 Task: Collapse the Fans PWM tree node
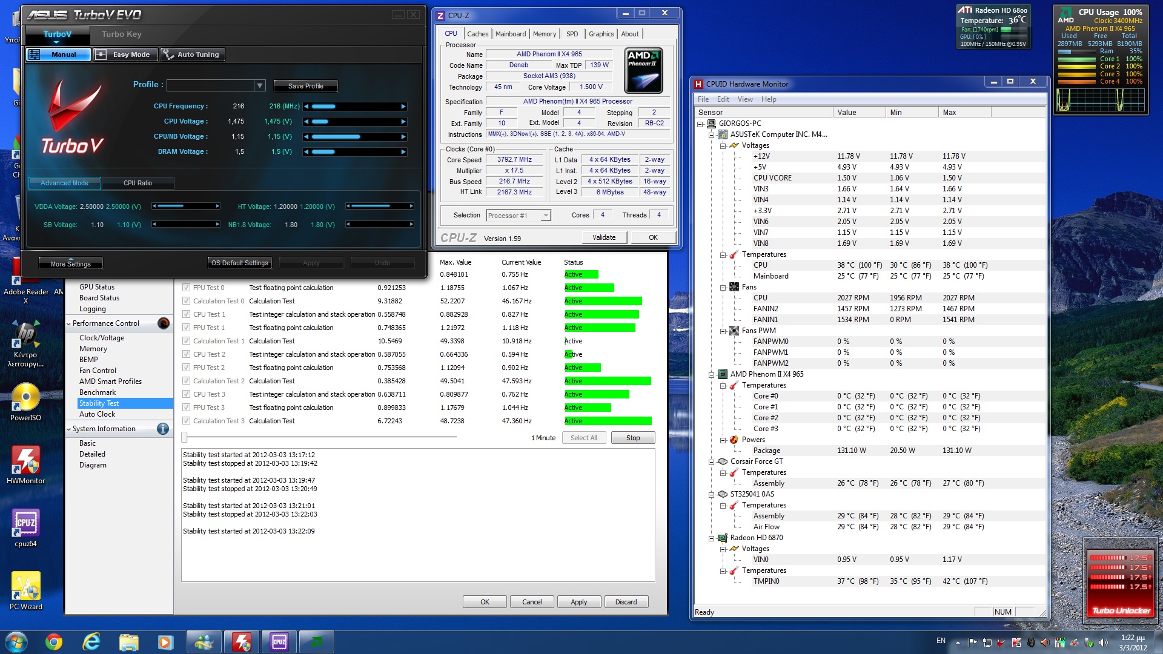coord(723,331)
